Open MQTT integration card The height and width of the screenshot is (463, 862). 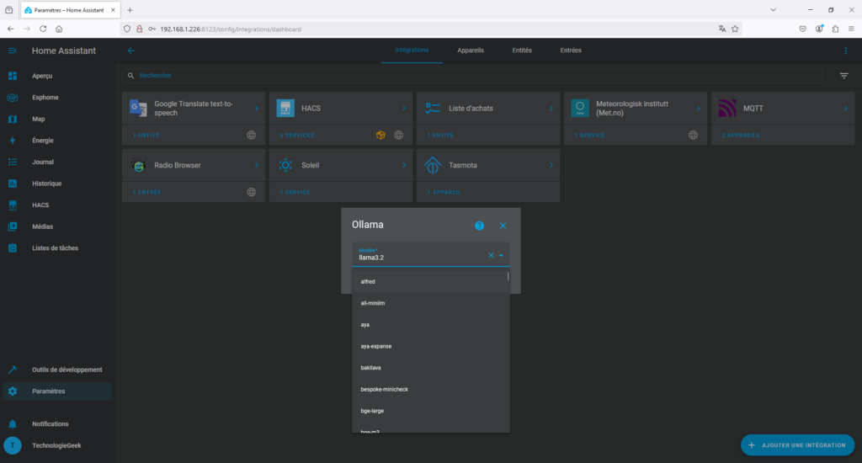tap(783, 109)
